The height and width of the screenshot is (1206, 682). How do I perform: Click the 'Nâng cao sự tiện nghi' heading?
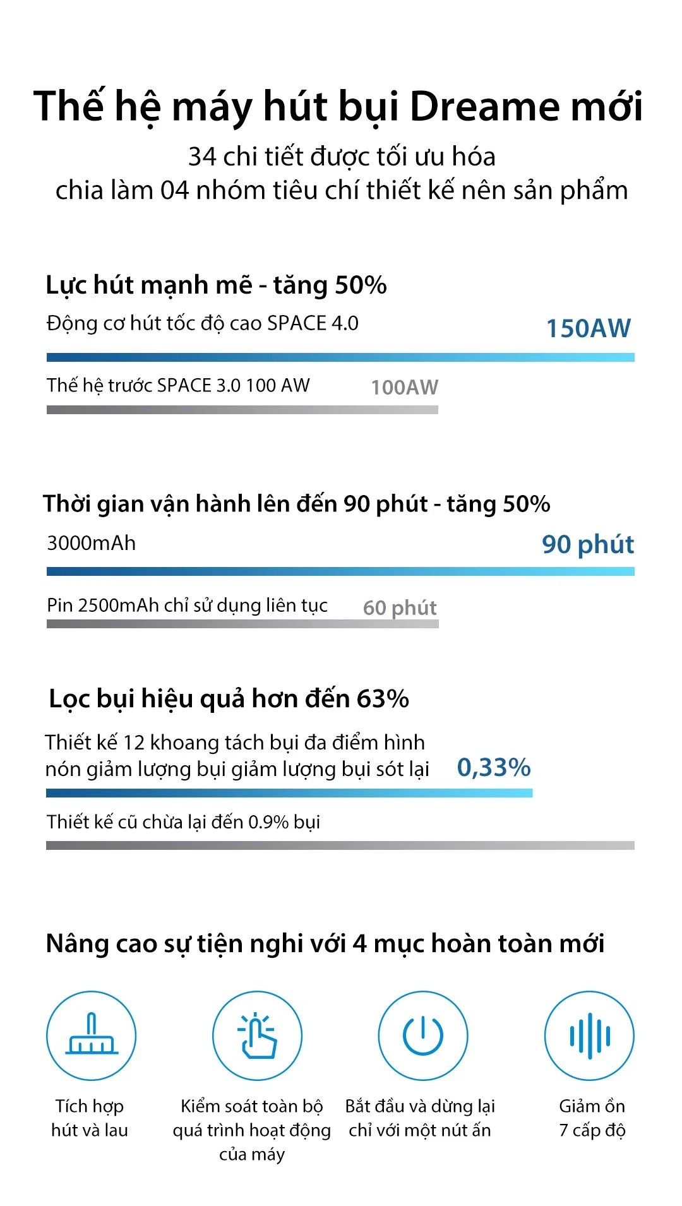coord(325,943)
